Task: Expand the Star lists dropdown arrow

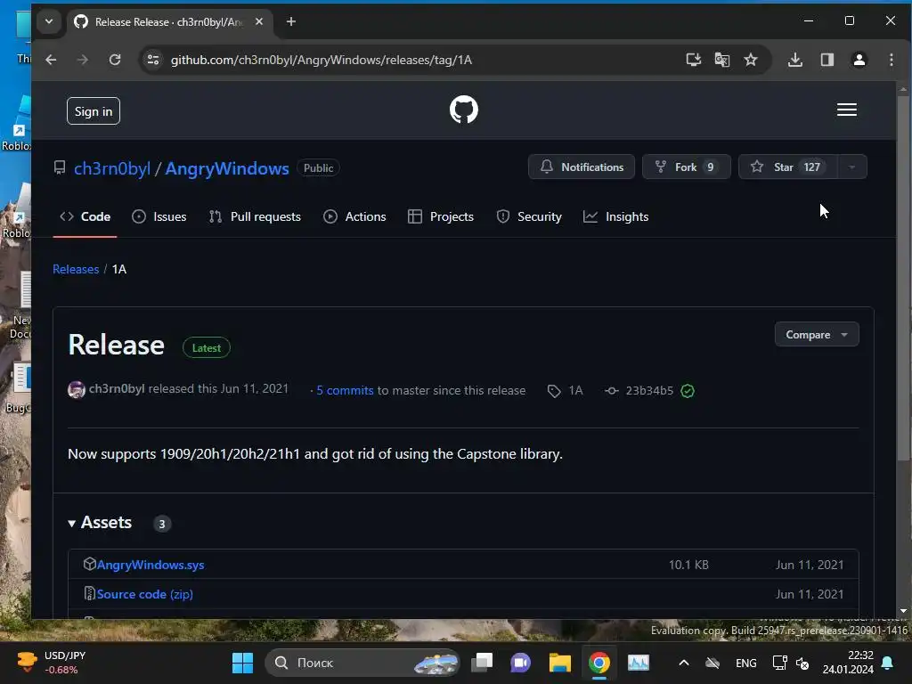Action: point(852,167)
